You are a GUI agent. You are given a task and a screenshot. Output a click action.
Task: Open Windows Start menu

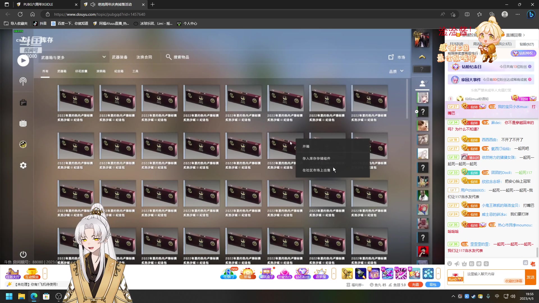coord(9,296)
